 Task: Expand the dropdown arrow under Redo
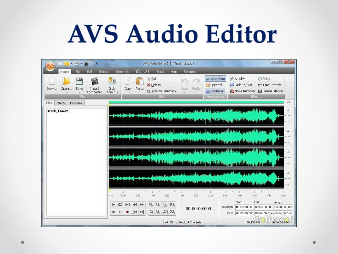tap(196, 92)
